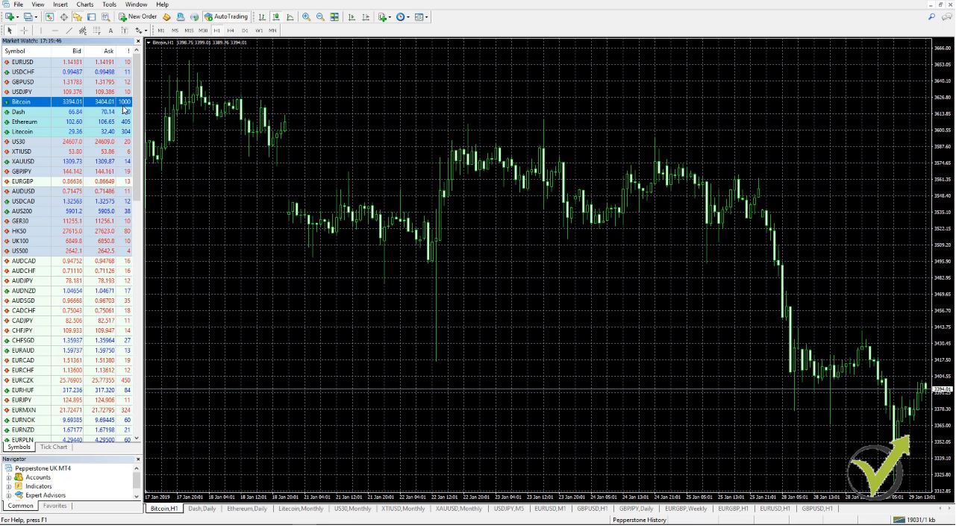Viewport: 956px width, 528px height.
Task: Select the Trendline drawing tool
Action: [70, 31]
